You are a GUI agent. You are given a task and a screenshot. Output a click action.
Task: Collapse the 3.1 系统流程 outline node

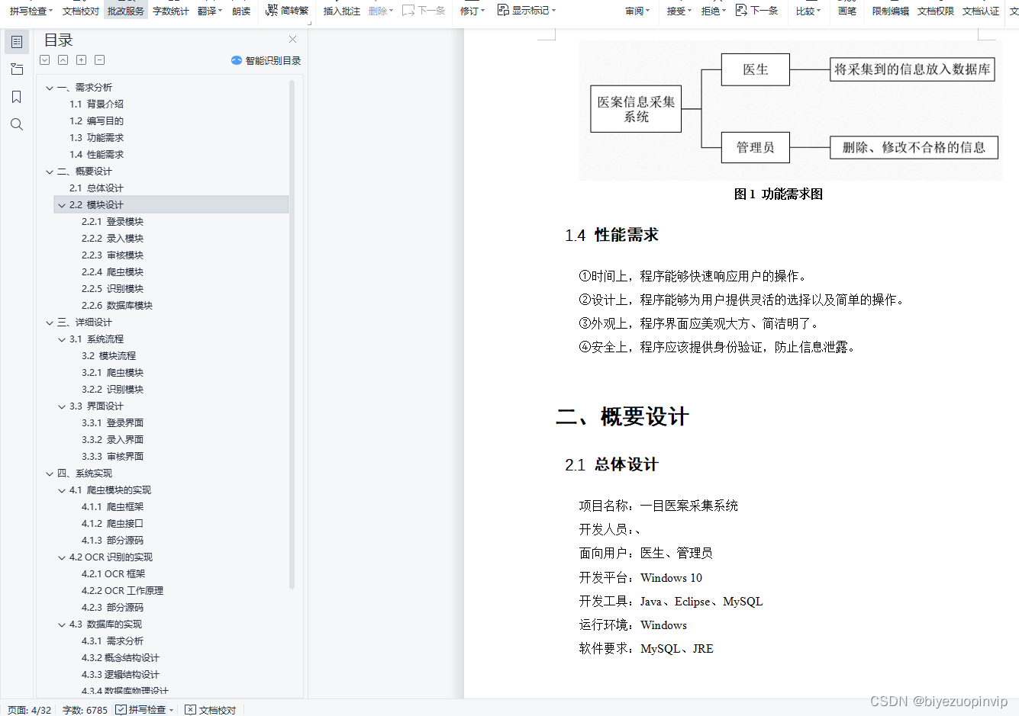[x=62, y=339]
